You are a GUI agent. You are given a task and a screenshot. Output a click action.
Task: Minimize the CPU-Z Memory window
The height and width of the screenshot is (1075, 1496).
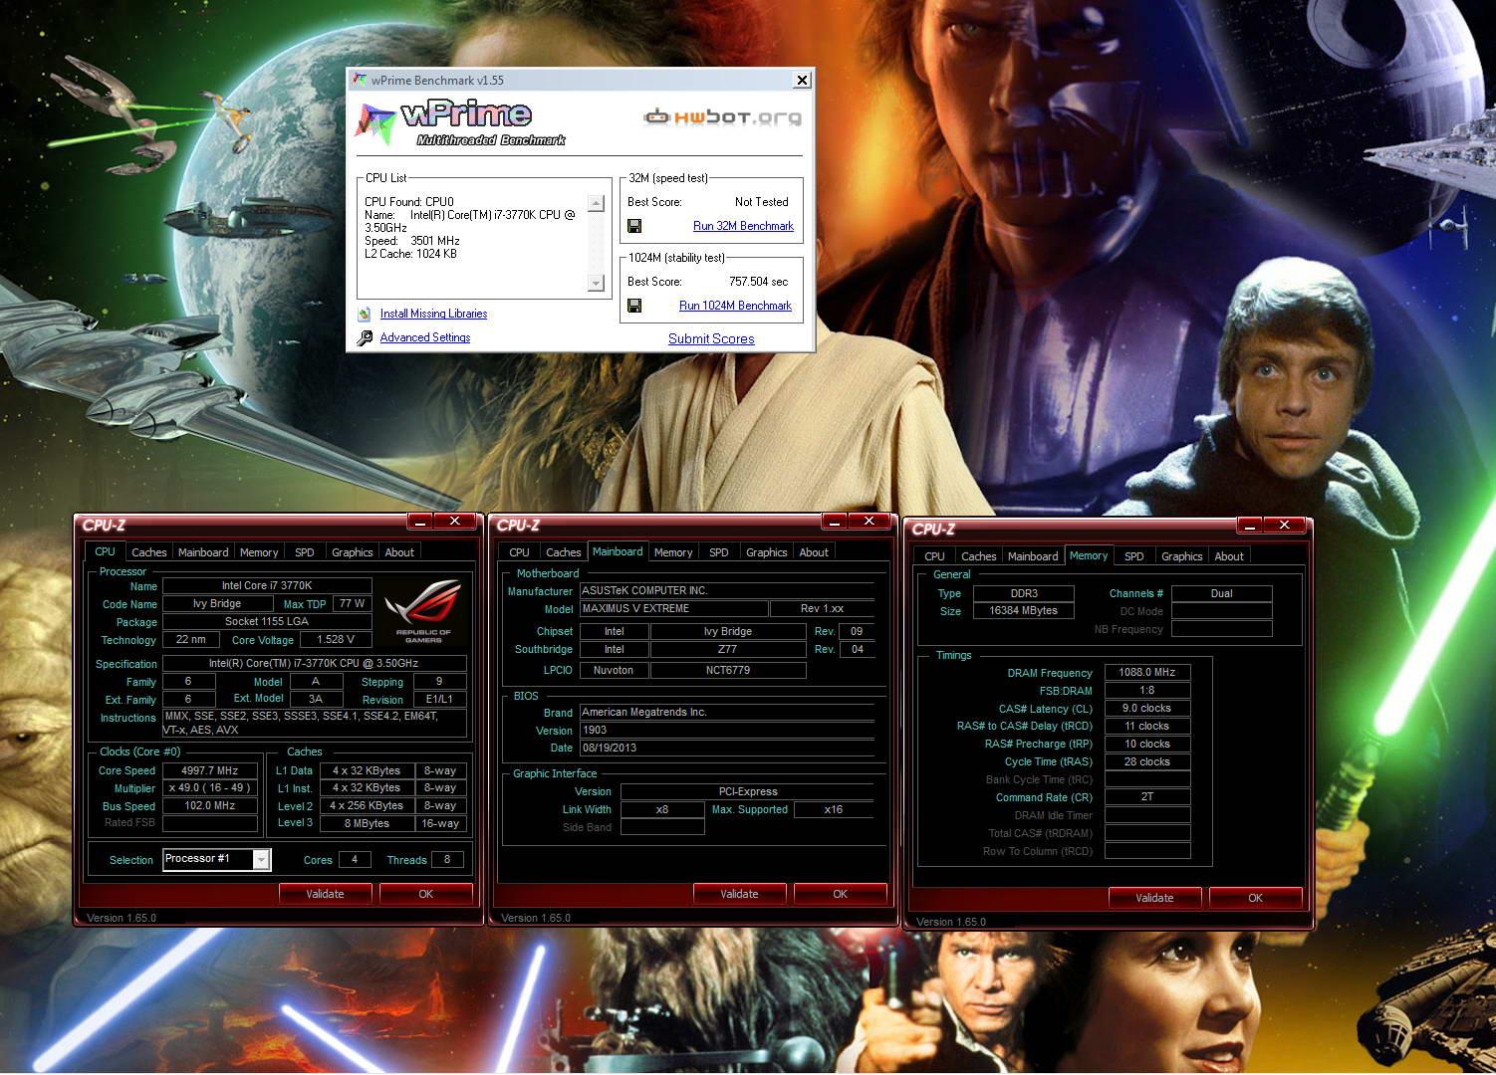pyautogui.click(x=1249, y=526)
